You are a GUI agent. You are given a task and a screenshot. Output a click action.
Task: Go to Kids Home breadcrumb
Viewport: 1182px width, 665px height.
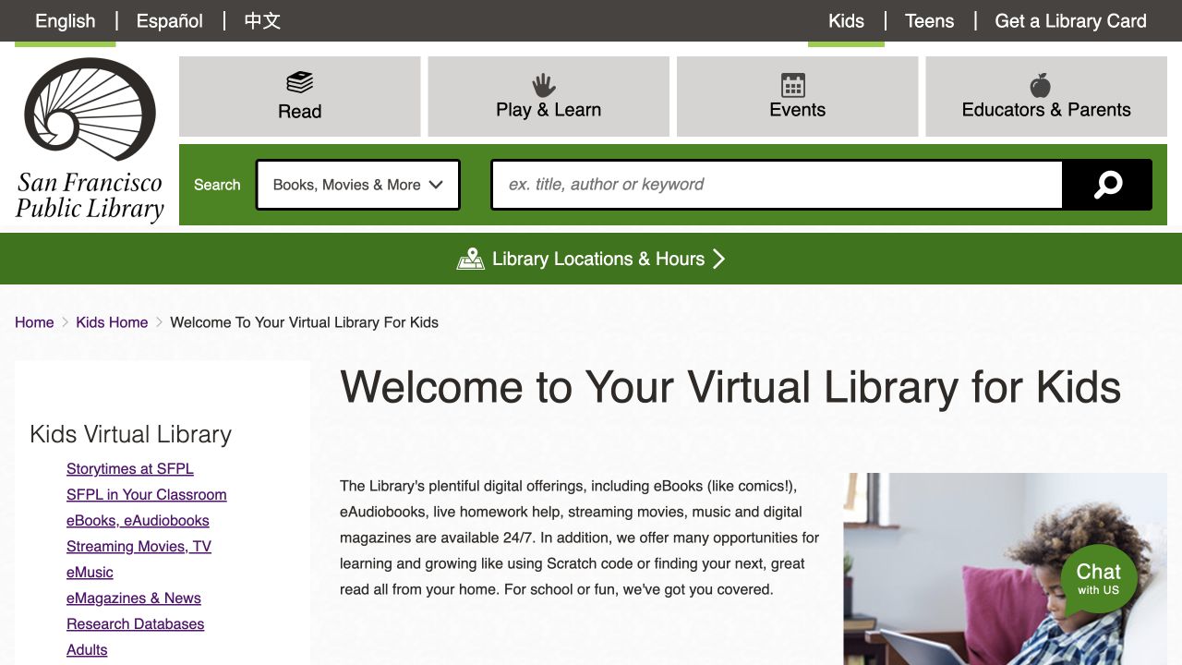point(112,322)
